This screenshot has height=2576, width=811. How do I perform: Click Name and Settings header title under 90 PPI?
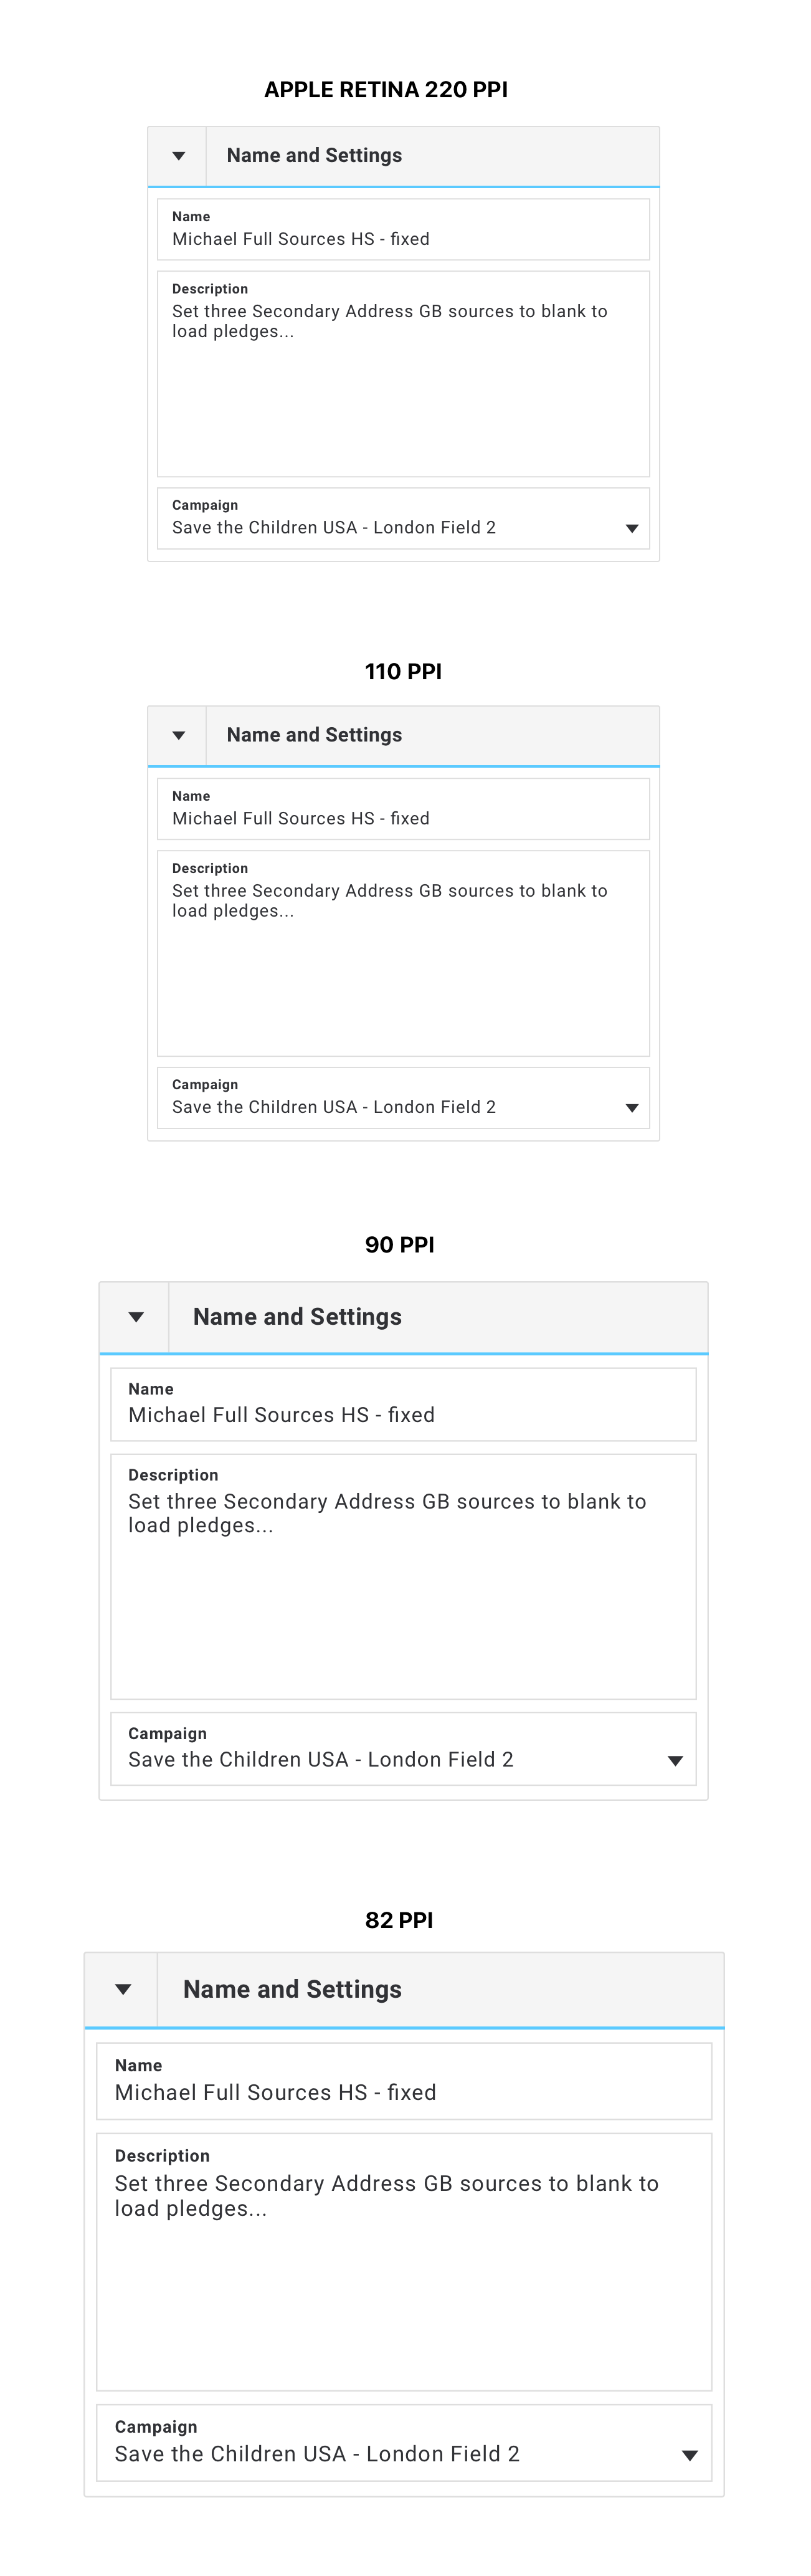coord(297,1317)
